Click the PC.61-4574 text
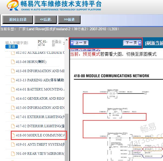The width and height of the screenshot is (163, 161). (42, 43)
